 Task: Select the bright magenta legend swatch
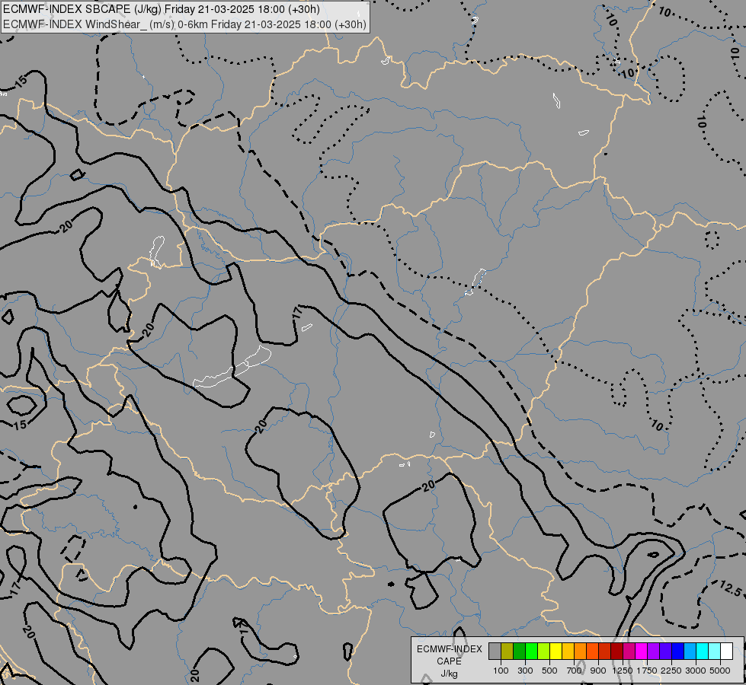click(642, 652)
